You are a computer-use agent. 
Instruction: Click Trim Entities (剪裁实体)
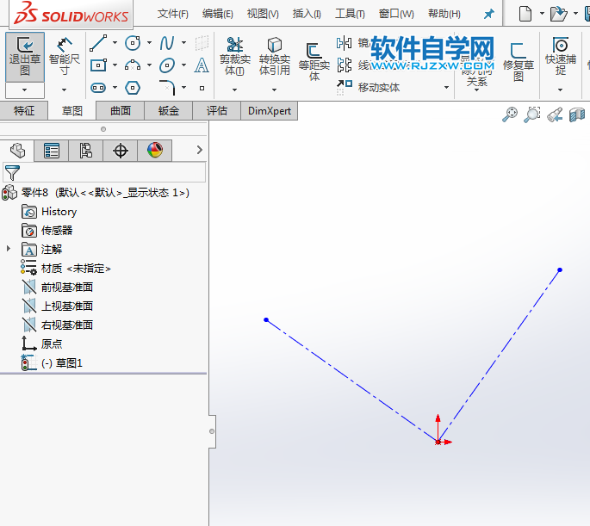pyautogui.click(x=235, y=57)
